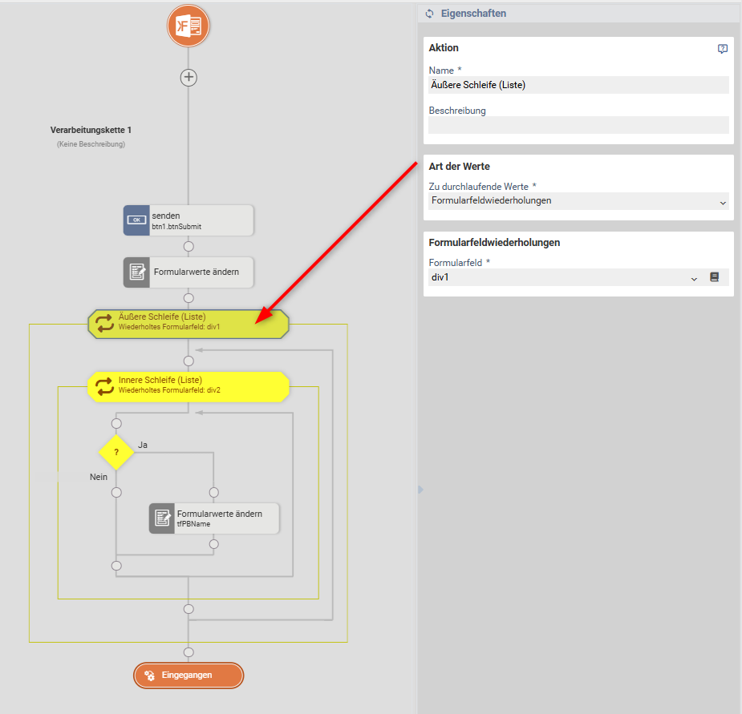Click the connector circle under the Ja branch
Image resolution: width=742 pixels, height=714 pixels.
click(214, 493)
